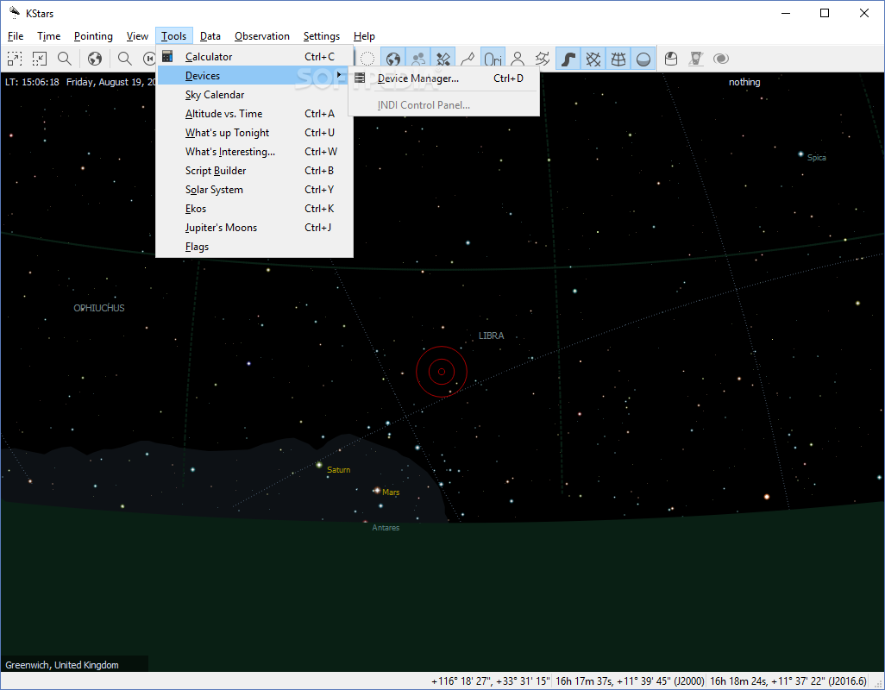
Task: Open the Pointing menu
Action: (x=93, y=36)
